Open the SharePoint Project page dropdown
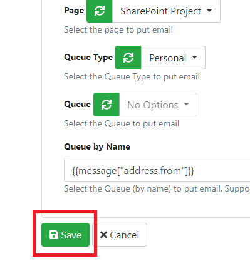This screenshot has width=250, height=261. point(166,11)
